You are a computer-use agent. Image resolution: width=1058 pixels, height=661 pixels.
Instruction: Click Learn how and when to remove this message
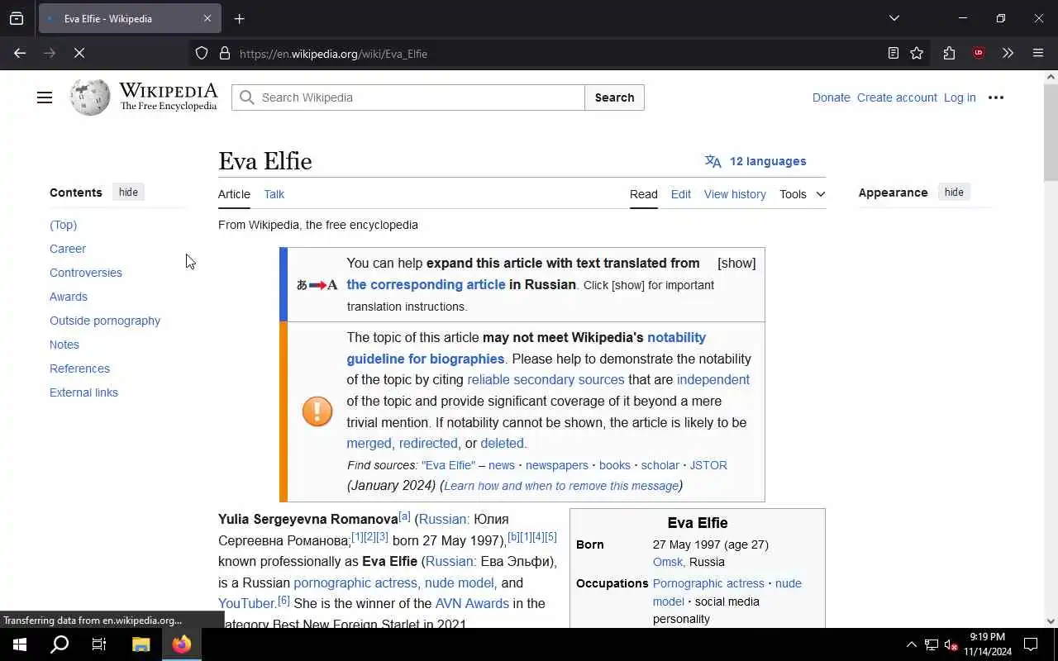(561, 486)
